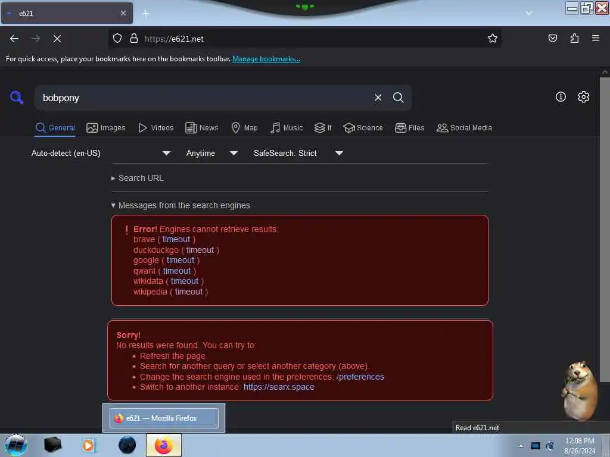The height and width of the screenshot is (457, 610).
Task: Clear the bobpony search query
Action: click(378, 98)
